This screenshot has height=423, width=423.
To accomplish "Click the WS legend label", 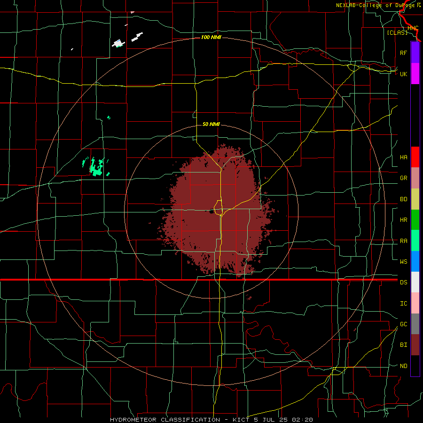I will click(403, 261).
